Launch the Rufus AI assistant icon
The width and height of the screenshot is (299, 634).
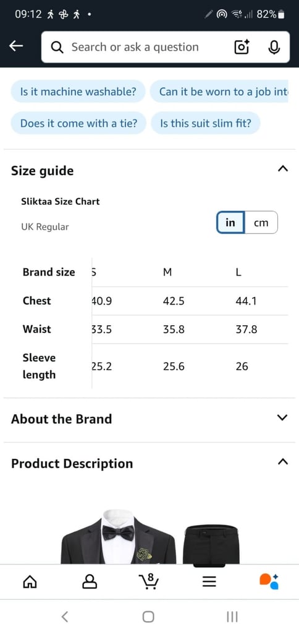click(x=269, y=581)
